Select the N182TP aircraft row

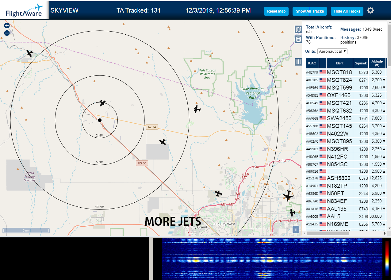(346, 186)
